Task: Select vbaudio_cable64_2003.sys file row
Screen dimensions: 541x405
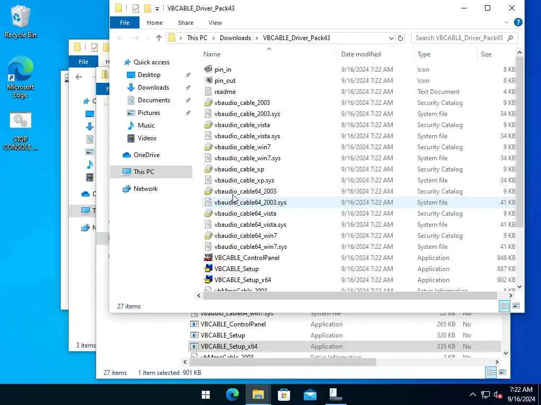Action: (x=359, y=202)
